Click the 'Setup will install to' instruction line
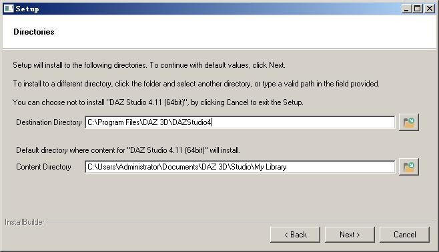439x252 pixels. [x=149, y=65]
